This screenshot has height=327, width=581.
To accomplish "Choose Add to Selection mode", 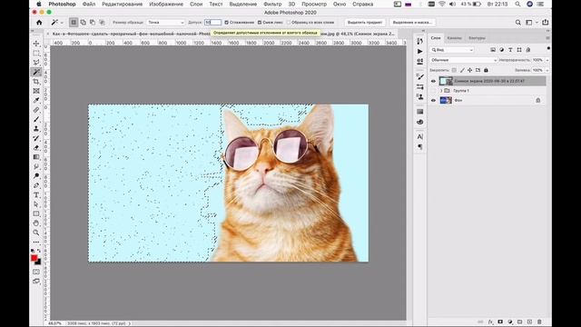I will point(83,22).
